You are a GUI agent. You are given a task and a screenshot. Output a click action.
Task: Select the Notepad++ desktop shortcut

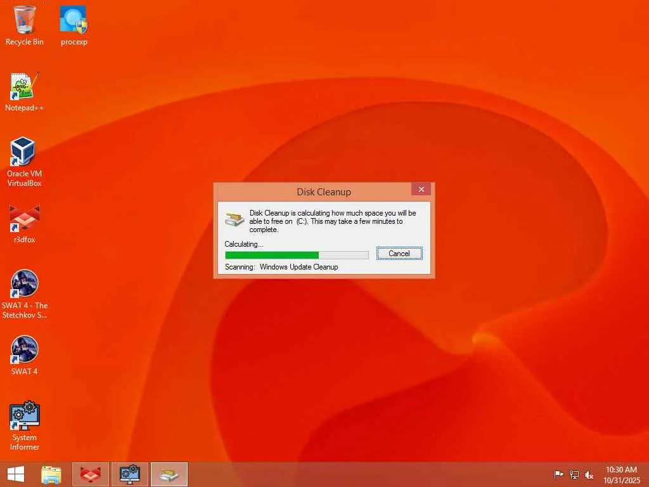(25, 92)
